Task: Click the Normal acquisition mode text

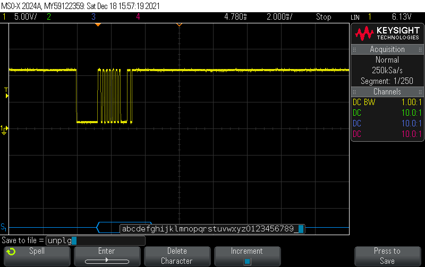Action: pyautogui.click(x=387, y=60)
